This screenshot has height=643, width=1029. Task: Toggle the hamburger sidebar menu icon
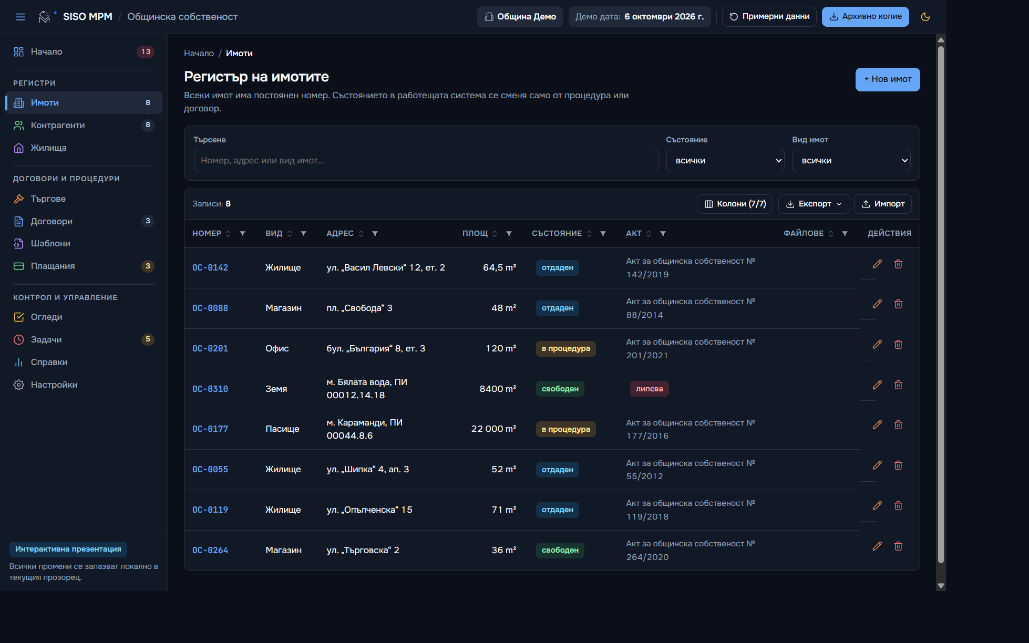pyautogui.click(x=20, y=17)
